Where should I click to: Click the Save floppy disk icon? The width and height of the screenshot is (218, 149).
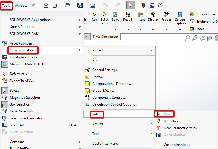point(80,5)
